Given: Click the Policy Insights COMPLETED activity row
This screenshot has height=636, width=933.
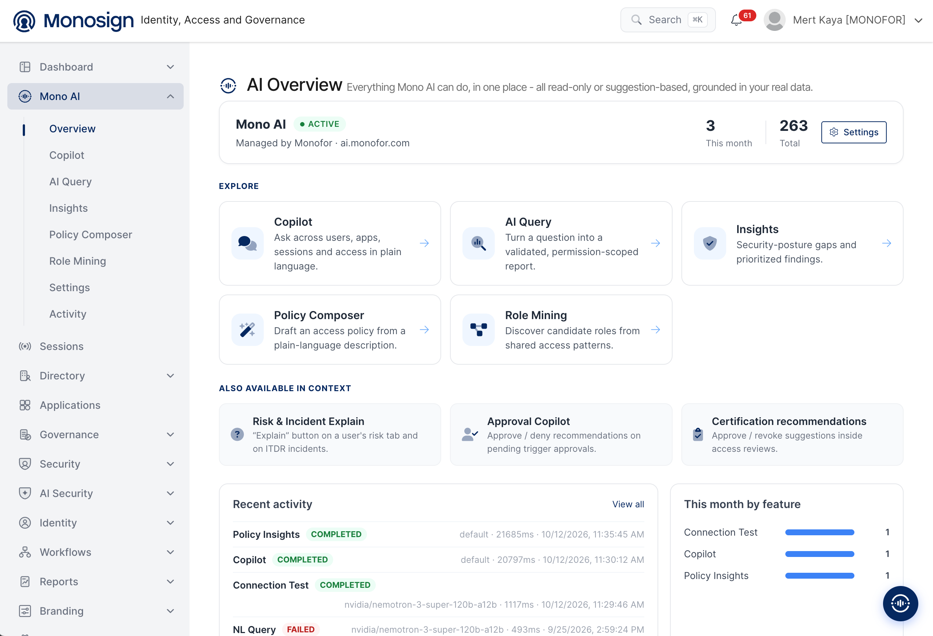Looking at the screenshot, I should 438,535.
